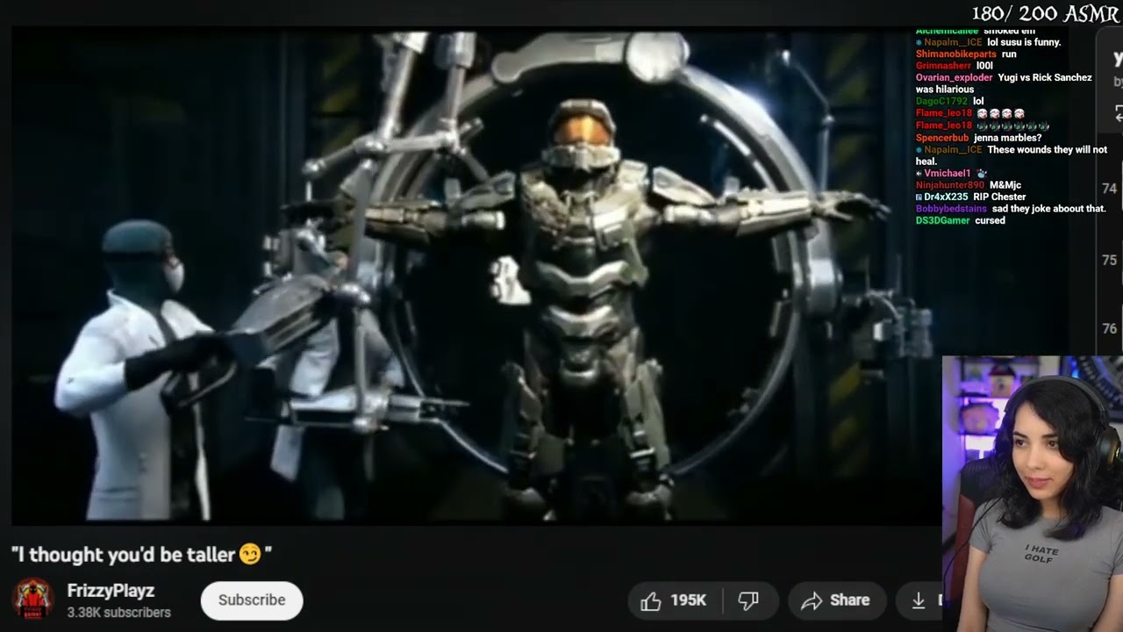Select chat user Dr4xX235
The width and height of the screenshot is (1123, 632).
point(946,197)
